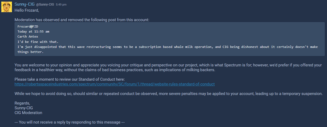Click the Sunny-CIG signature below Regards
Image resolution: width=327 pixels, height=127 pixels.
24,108
